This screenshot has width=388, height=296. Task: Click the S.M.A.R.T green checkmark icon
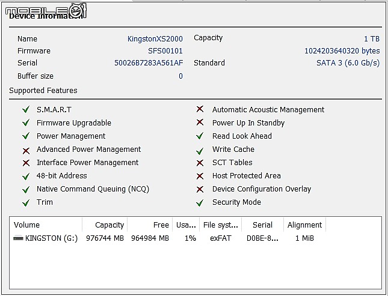click(x=26, y=109)
